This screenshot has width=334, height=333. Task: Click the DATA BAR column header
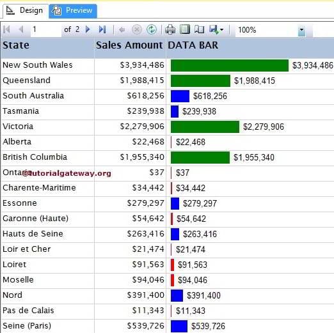click(x=250, y=48)
